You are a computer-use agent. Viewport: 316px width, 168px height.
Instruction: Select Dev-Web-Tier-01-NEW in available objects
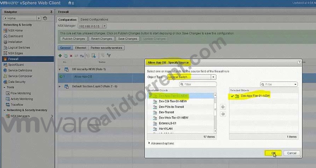click(173, 118)
